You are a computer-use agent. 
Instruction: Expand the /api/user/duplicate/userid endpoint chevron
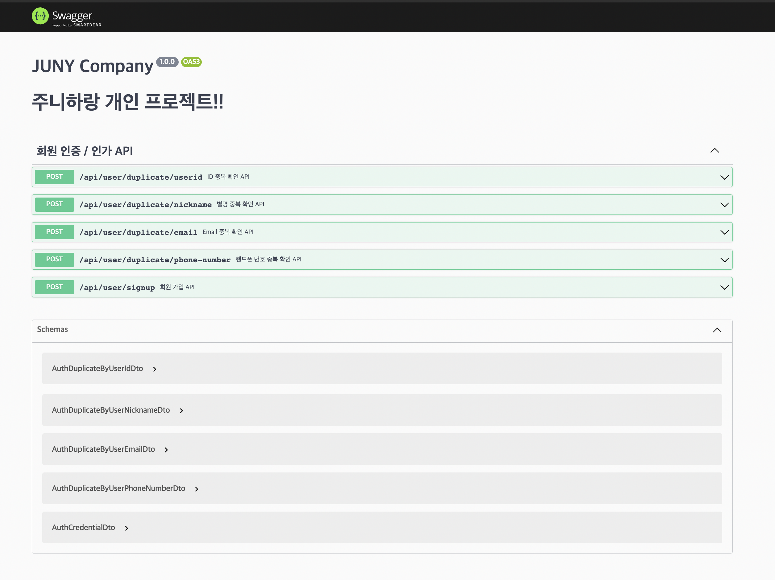coord(724,177)
